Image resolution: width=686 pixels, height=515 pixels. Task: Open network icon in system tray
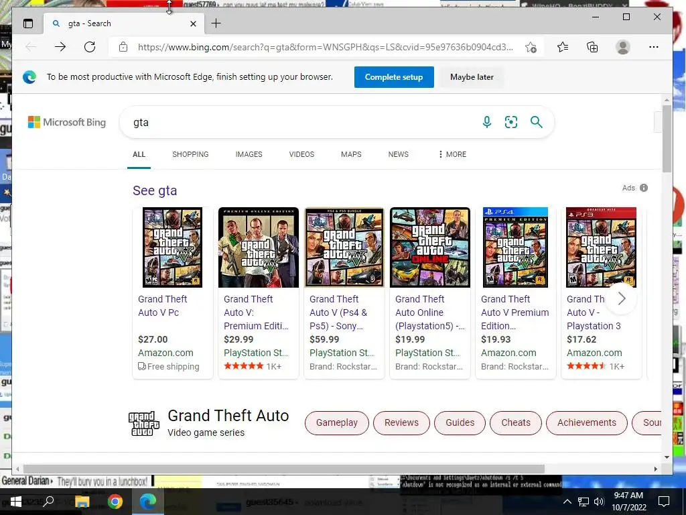coord(584,502)
